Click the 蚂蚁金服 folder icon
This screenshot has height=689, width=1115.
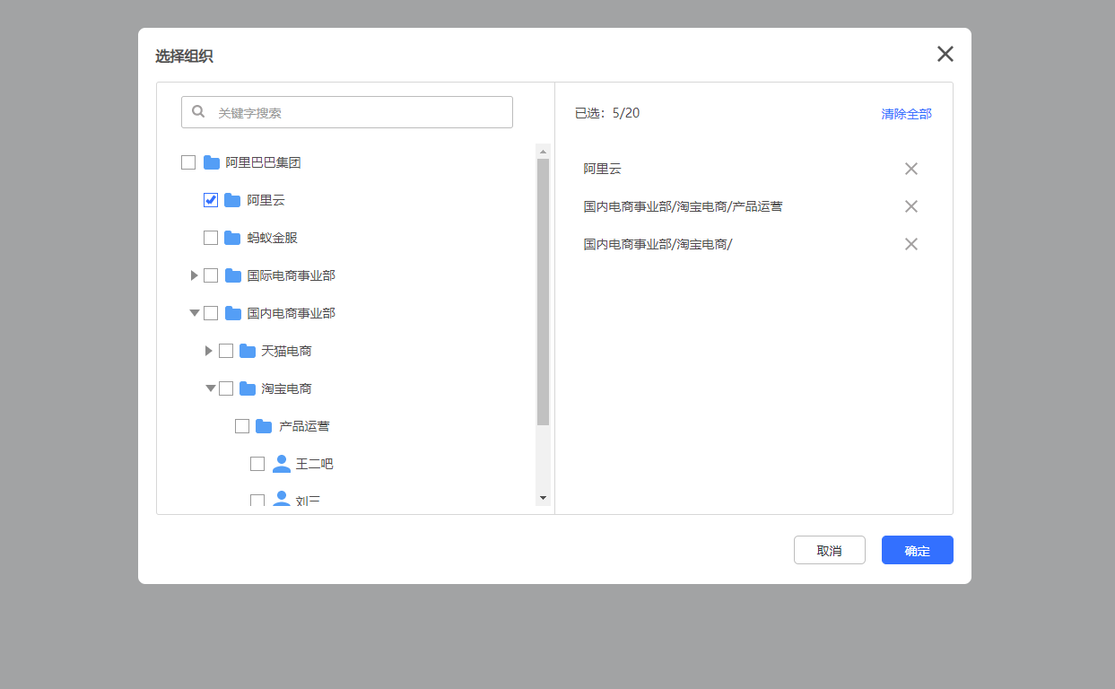[232, 238]
